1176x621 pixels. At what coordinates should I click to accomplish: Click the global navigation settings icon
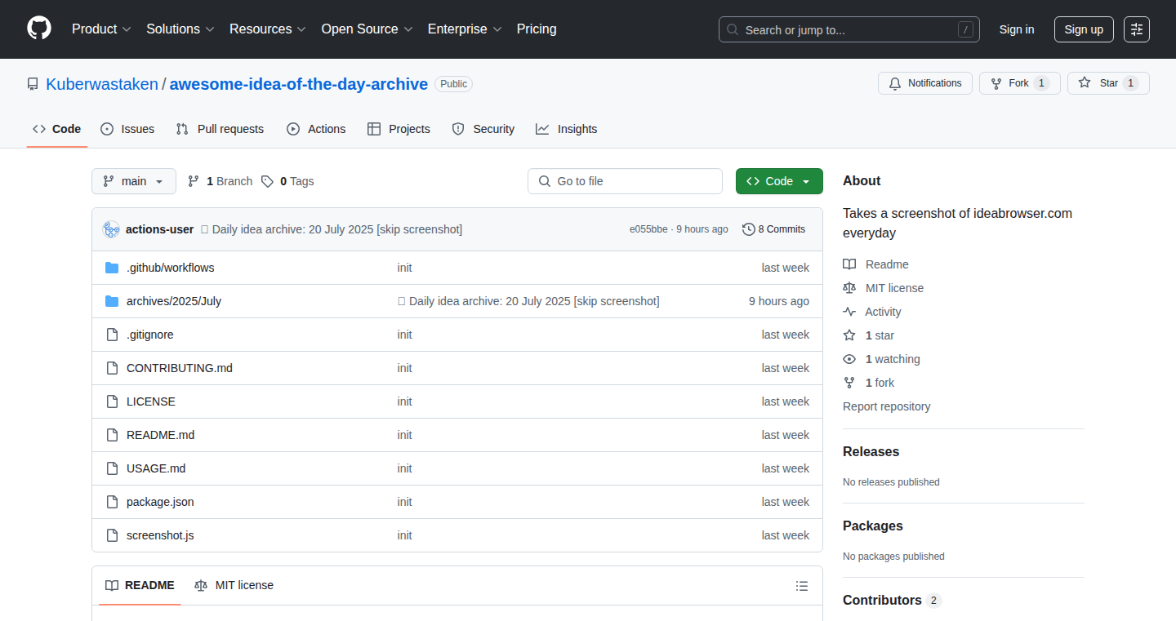1137,29
